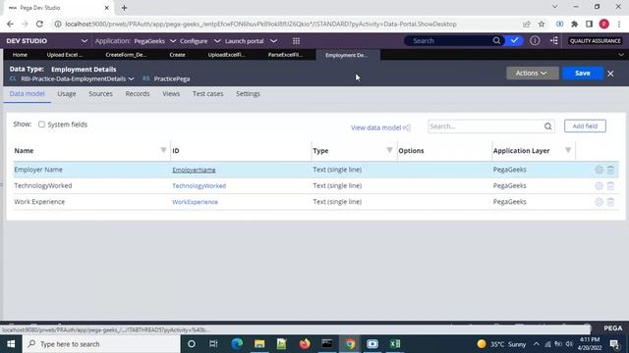Expand the Dev Studio switcher dropdown

85,41
